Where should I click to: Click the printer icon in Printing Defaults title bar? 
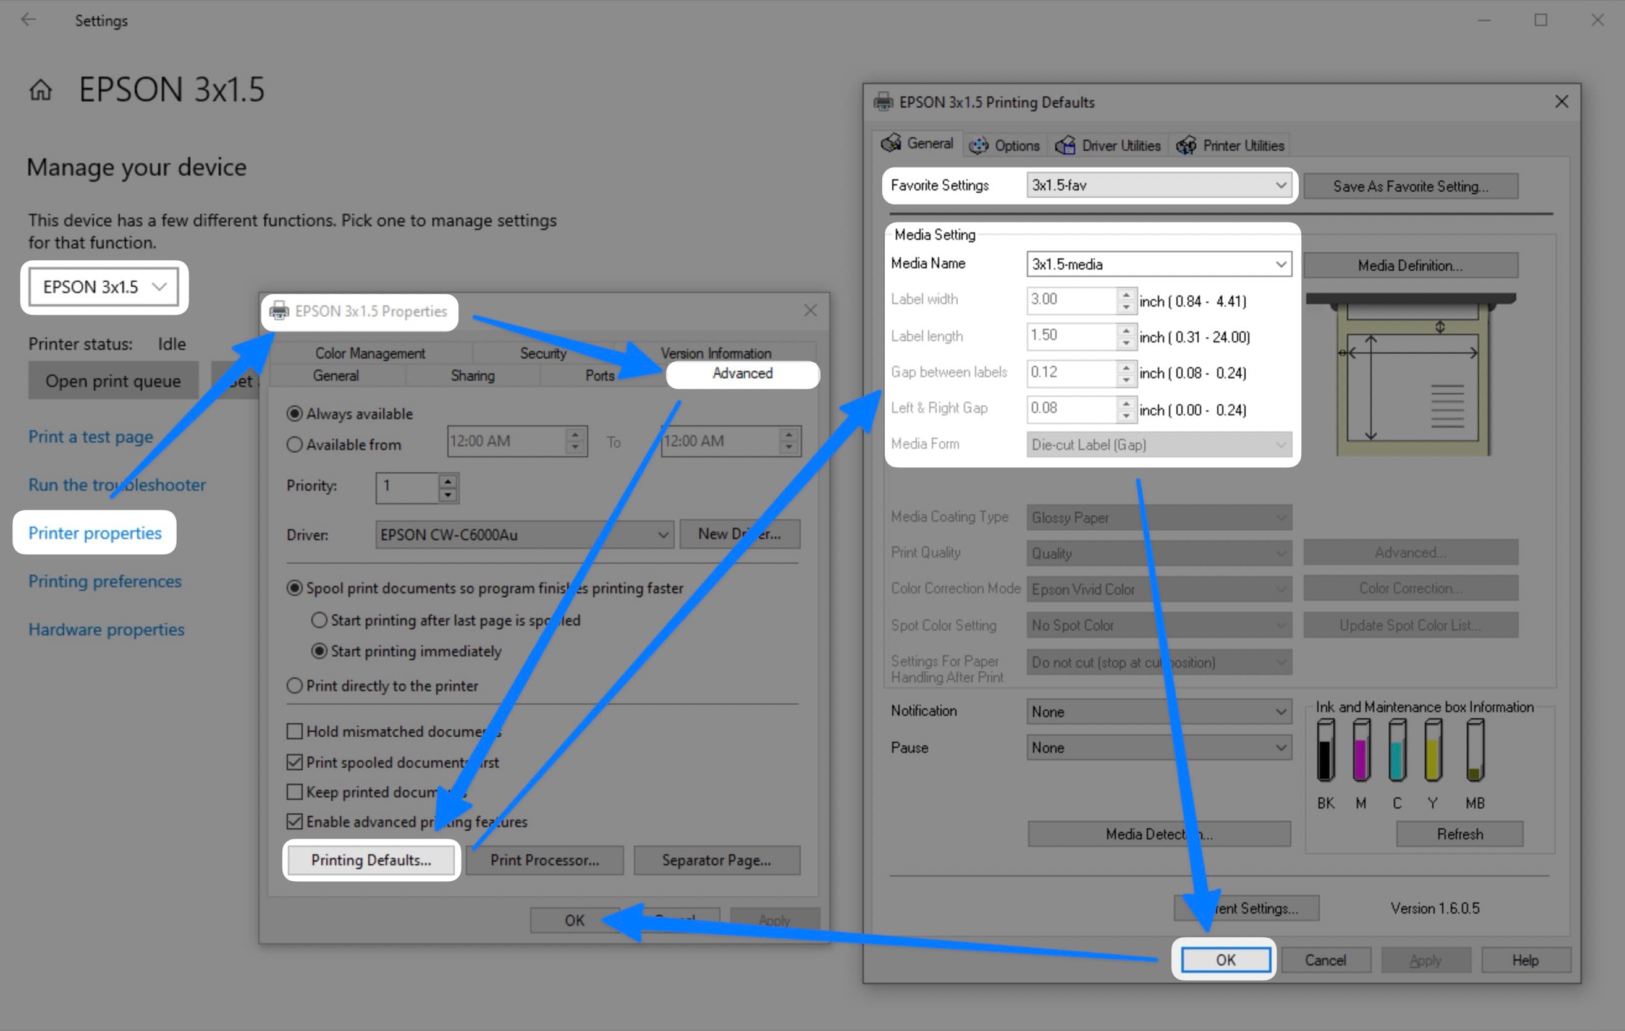point(883,102)
